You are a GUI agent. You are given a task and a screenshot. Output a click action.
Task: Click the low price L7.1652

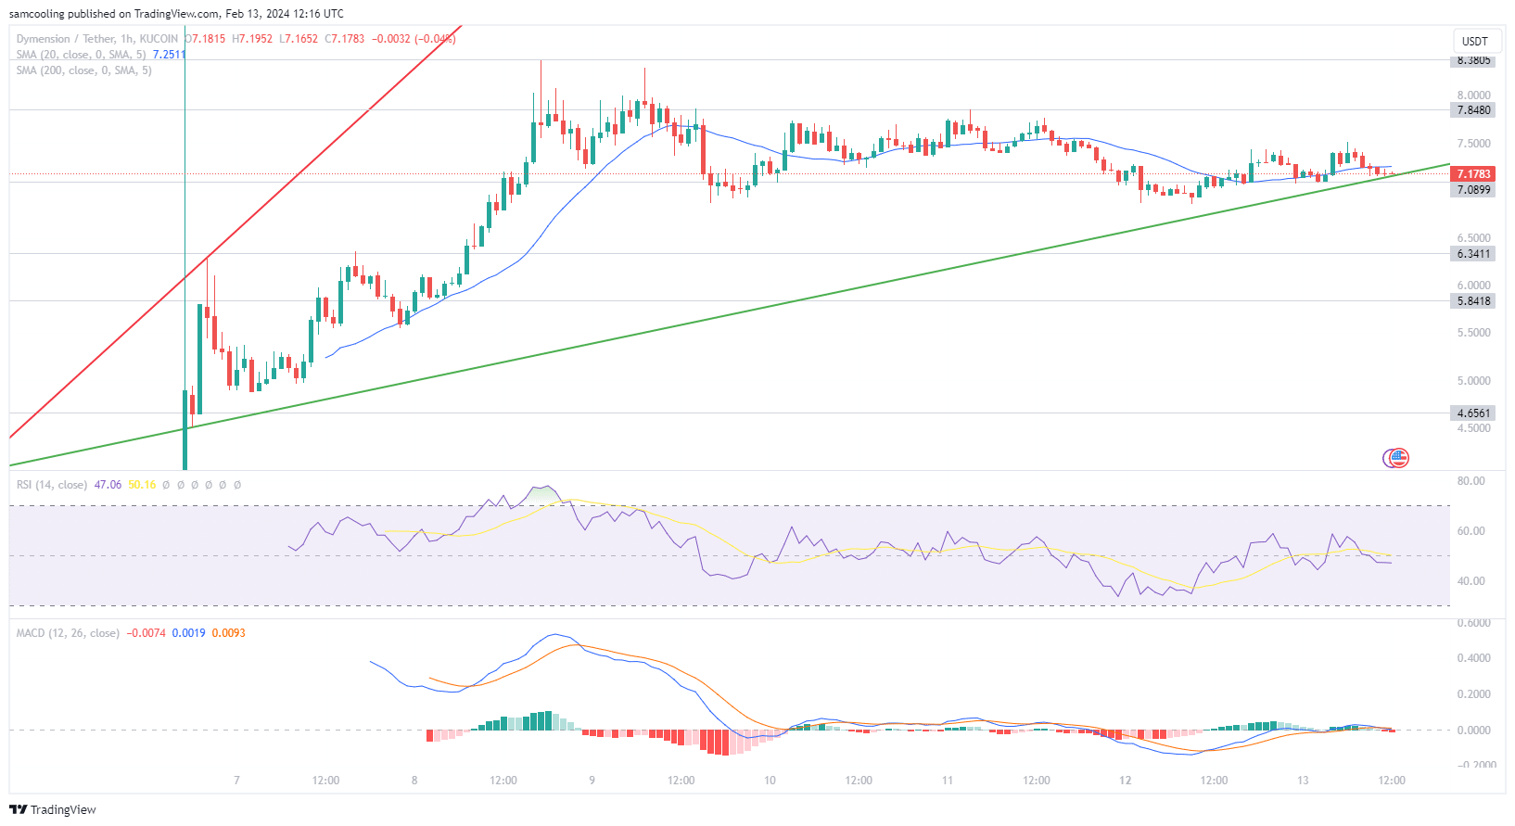tap(299, 39)
